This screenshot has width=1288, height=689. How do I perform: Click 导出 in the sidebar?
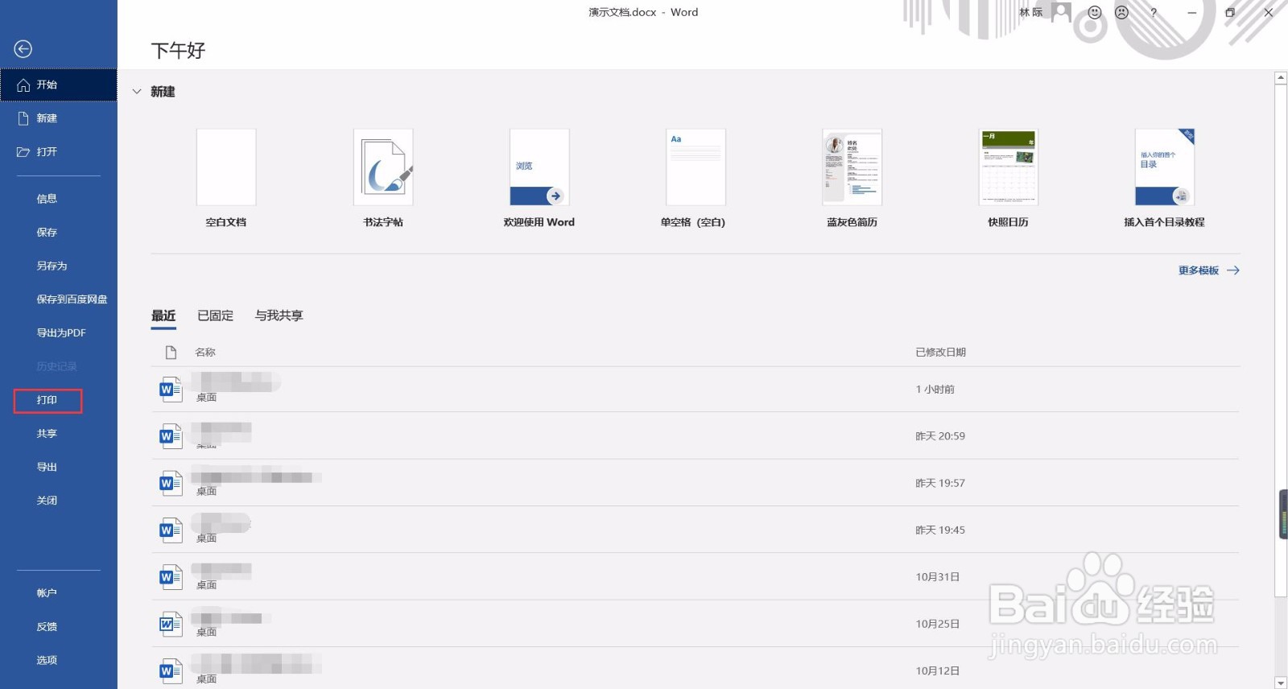click(x=47, y=467)
